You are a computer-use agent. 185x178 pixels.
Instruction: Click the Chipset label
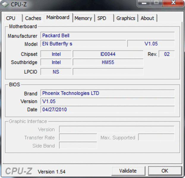tap(29, 54)
